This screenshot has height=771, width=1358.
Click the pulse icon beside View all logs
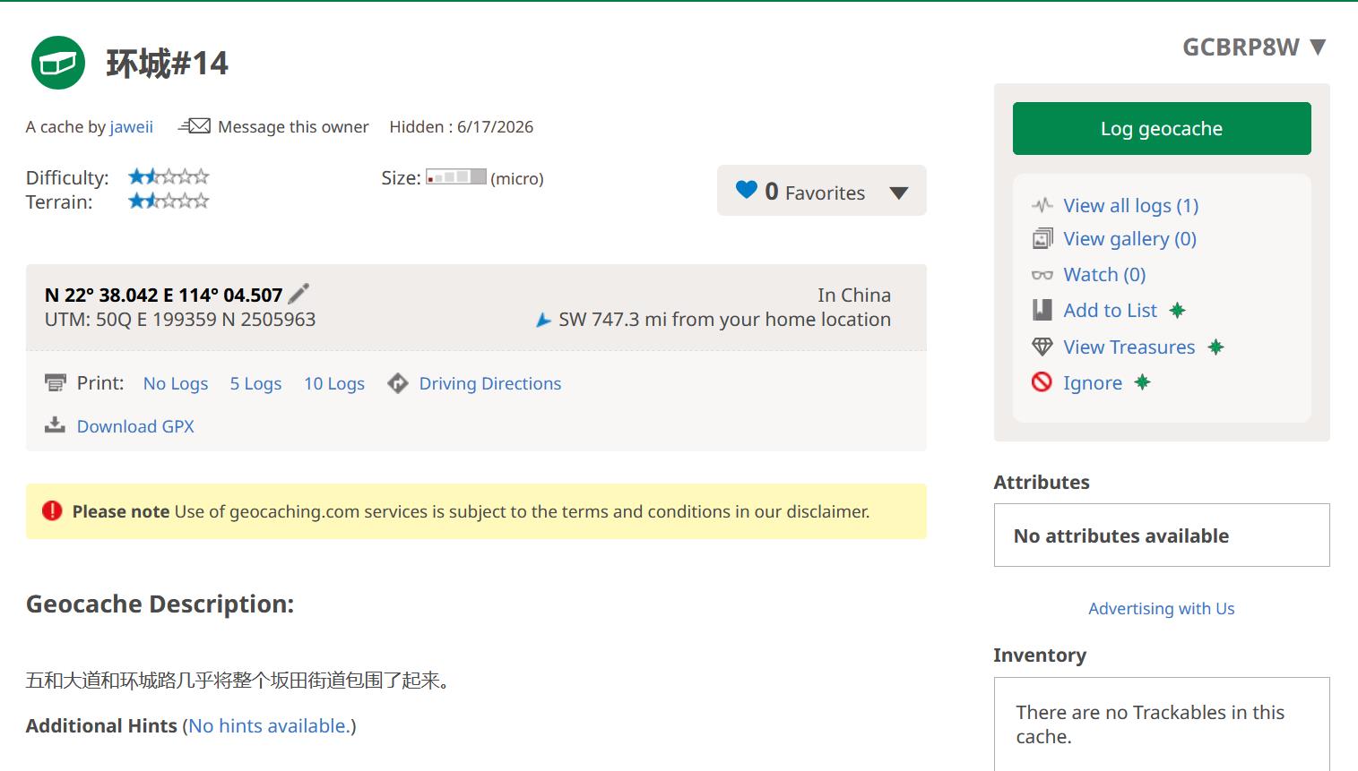click(x=1042, y=205)
